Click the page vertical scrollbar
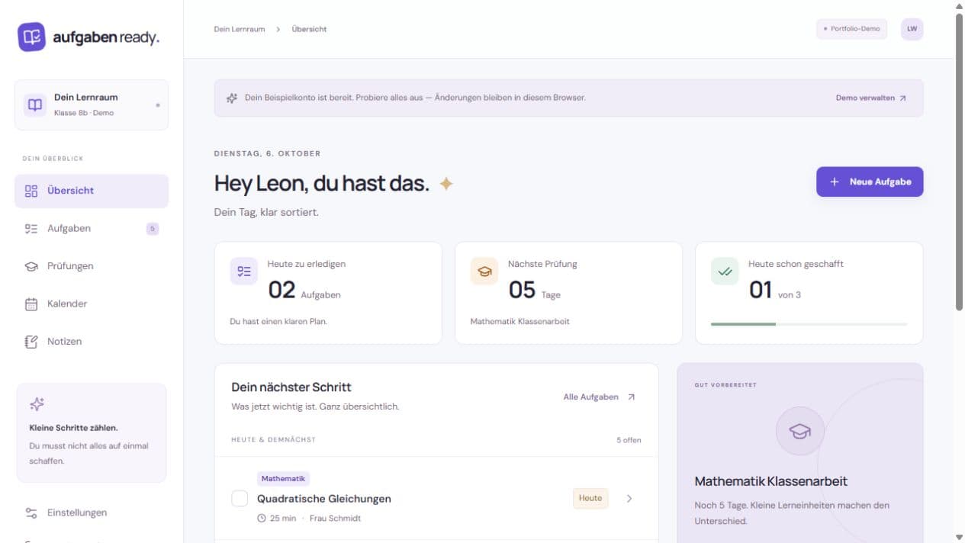Viewport: 965px width, 543px height. 959,162
